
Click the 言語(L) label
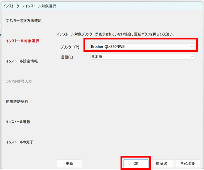pyautogui.click(x=67, y=57)
